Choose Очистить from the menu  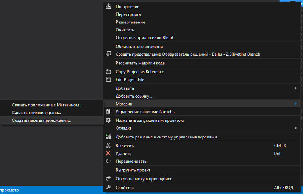pyautogui.click(x=201, y=30)
